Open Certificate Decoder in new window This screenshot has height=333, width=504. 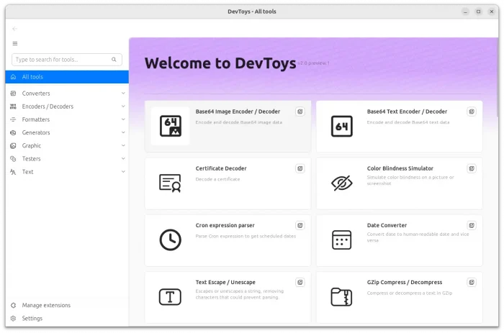(x=300, y=168)
